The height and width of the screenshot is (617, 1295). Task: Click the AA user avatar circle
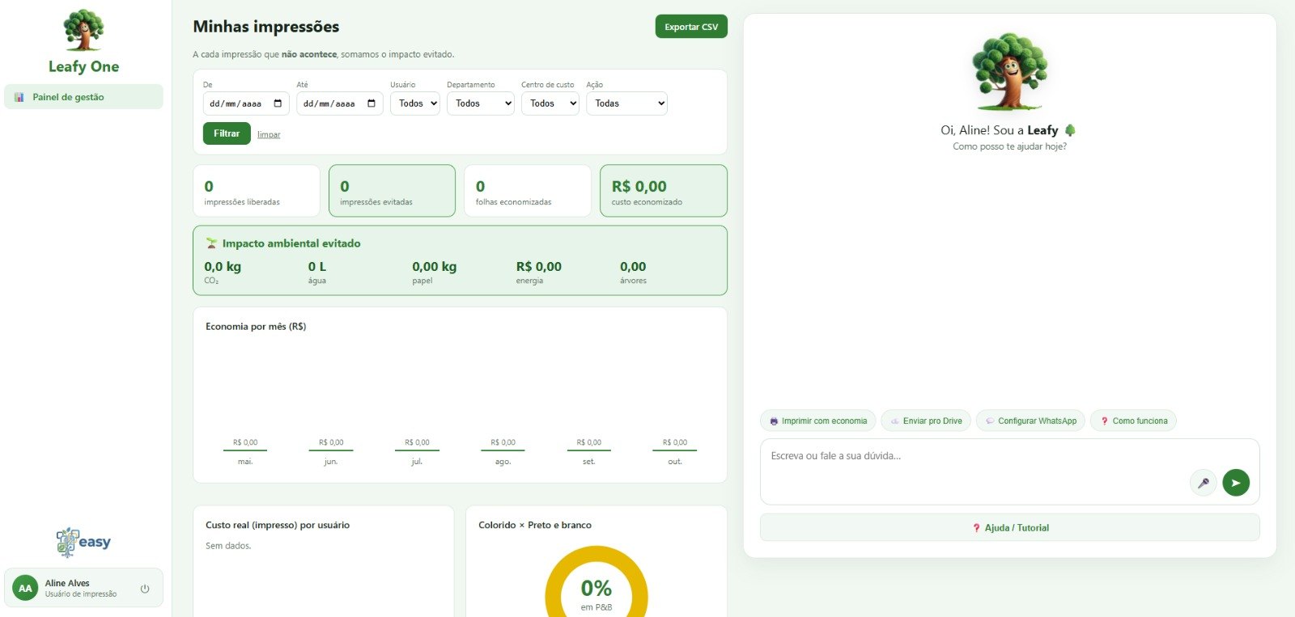coord(25,588)
